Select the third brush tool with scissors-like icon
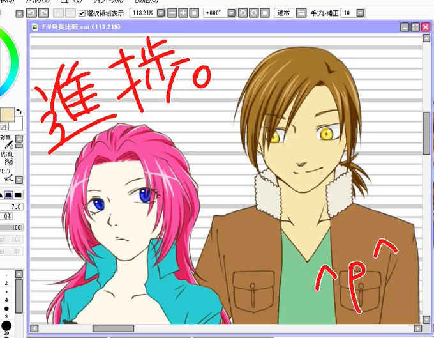434x338 pixels. (x=7, y=176)
